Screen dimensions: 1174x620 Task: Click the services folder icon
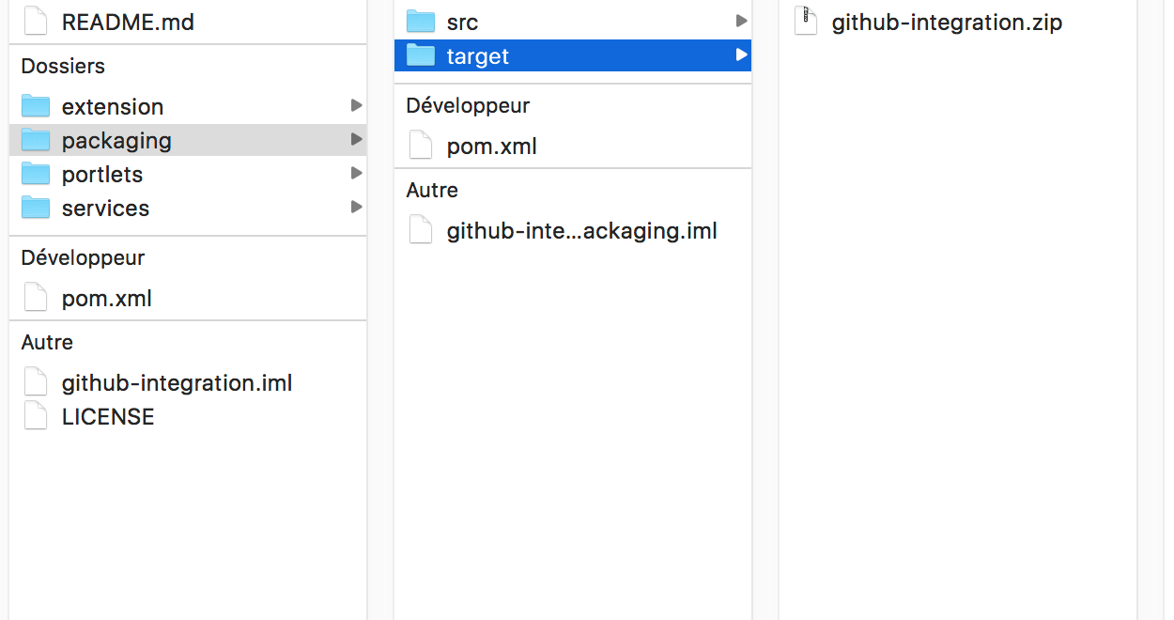tap(36, 208)
